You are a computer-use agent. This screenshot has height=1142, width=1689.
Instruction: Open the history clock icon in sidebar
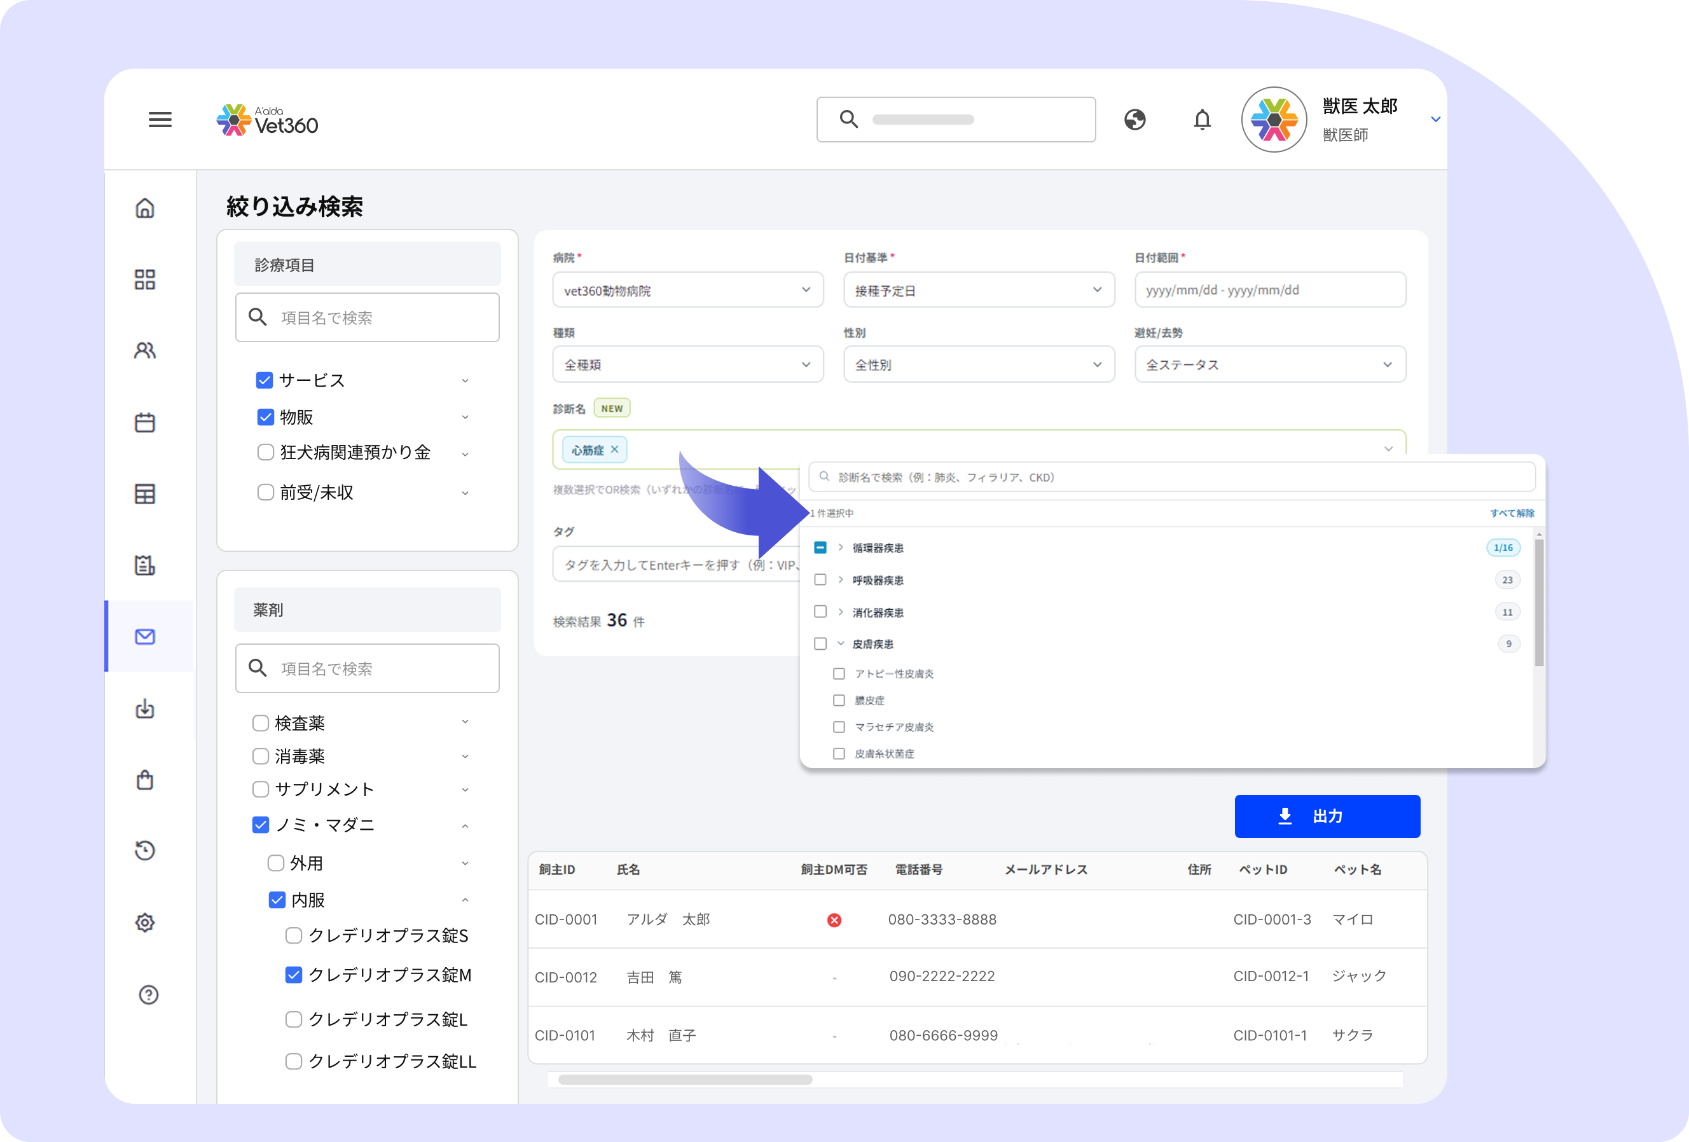(x=146, y=851)
